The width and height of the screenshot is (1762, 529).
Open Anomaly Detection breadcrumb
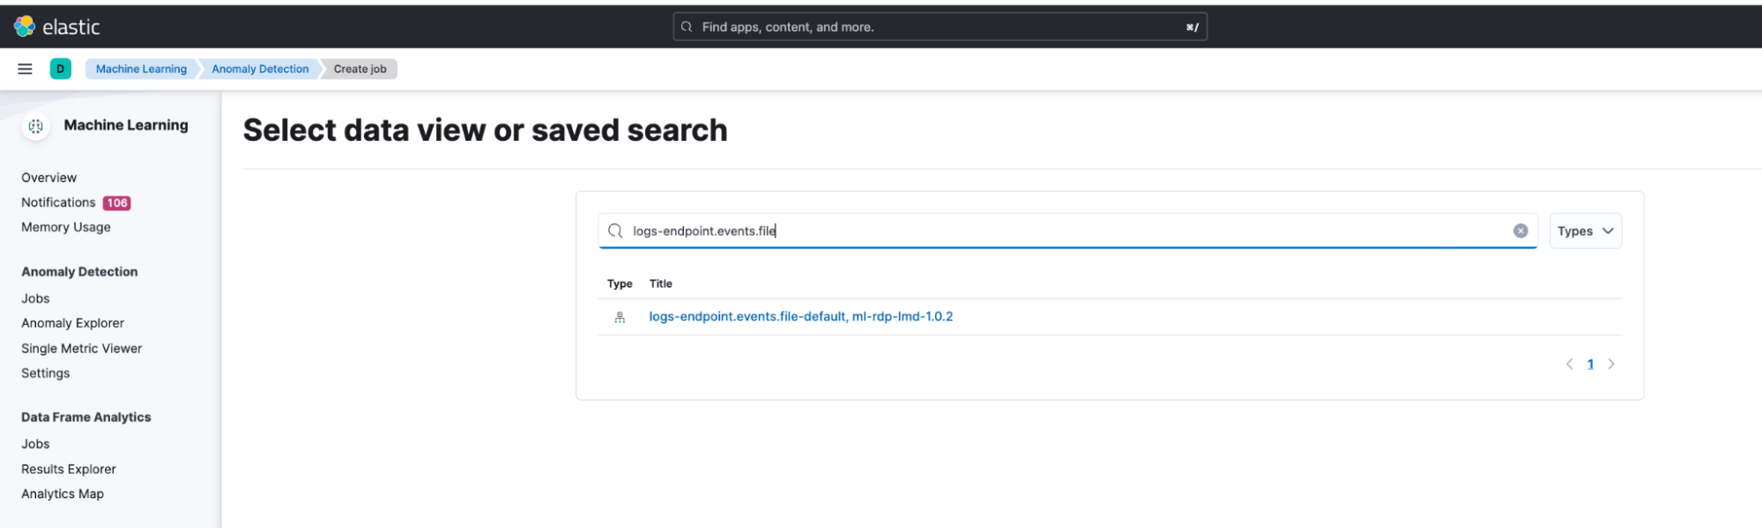tap(260, 69)
